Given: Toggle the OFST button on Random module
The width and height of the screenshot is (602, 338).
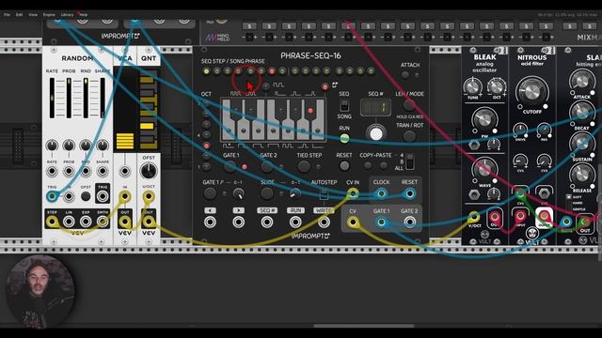Looking at the screenshot, I should click(86, 196).
